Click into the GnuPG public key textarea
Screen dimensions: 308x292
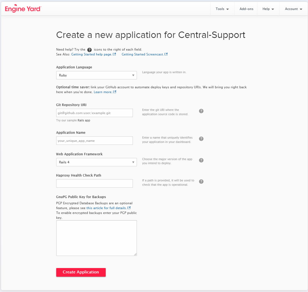[96, 238]
